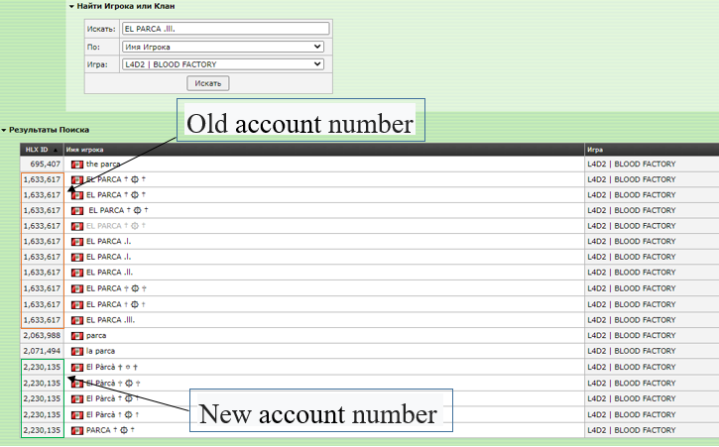Focus the 'Искать' text field with EL PARCA

pyautogui.click(x=224, y=29)
